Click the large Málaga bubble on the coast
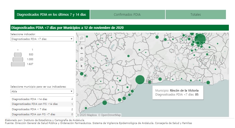 coord(140,80)
